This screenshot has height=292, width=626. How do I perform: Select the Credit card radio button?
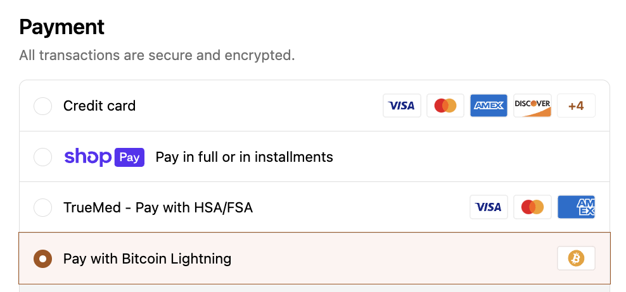click(42, 106)
